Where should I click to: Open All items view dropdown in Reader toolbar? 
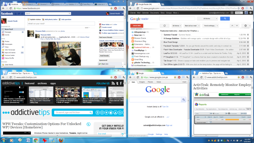tap(176, 26)
